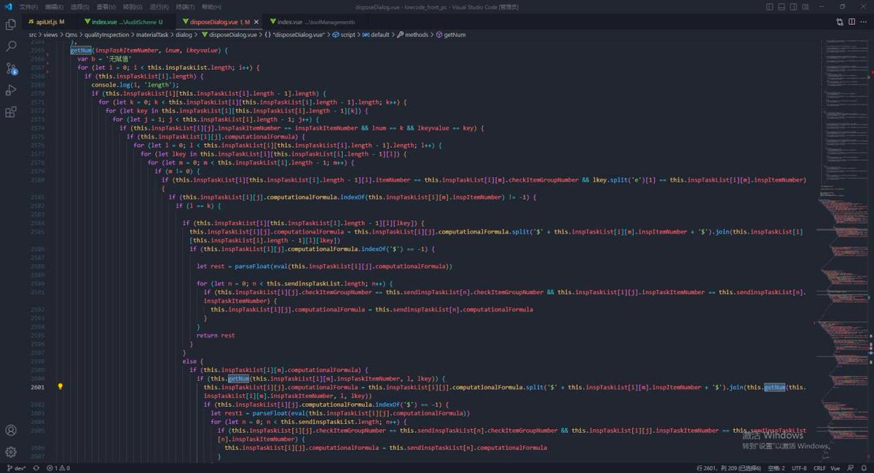Close the disposeDialog.vue tab
Viewport: 874px width, 473px height.
click(256, 22)
